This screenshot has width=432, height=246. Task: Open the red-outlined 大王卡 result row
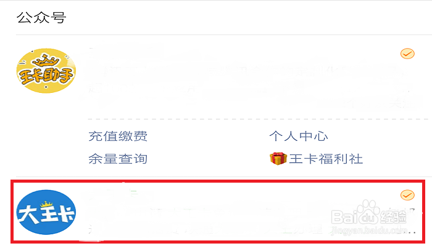pos(218,212)
